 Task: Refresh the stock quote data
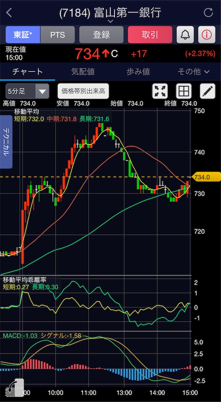point(208,13)
